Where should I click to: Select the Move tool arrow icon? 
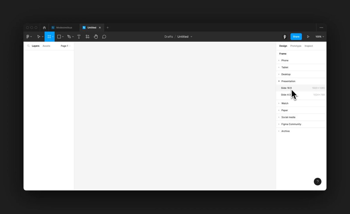(x=38, y=37)
